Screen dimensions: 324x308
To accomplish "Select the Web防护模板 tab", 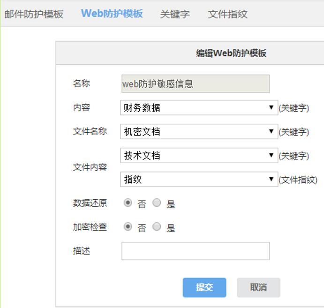I will pyautogui.click(x=112, y=13).
